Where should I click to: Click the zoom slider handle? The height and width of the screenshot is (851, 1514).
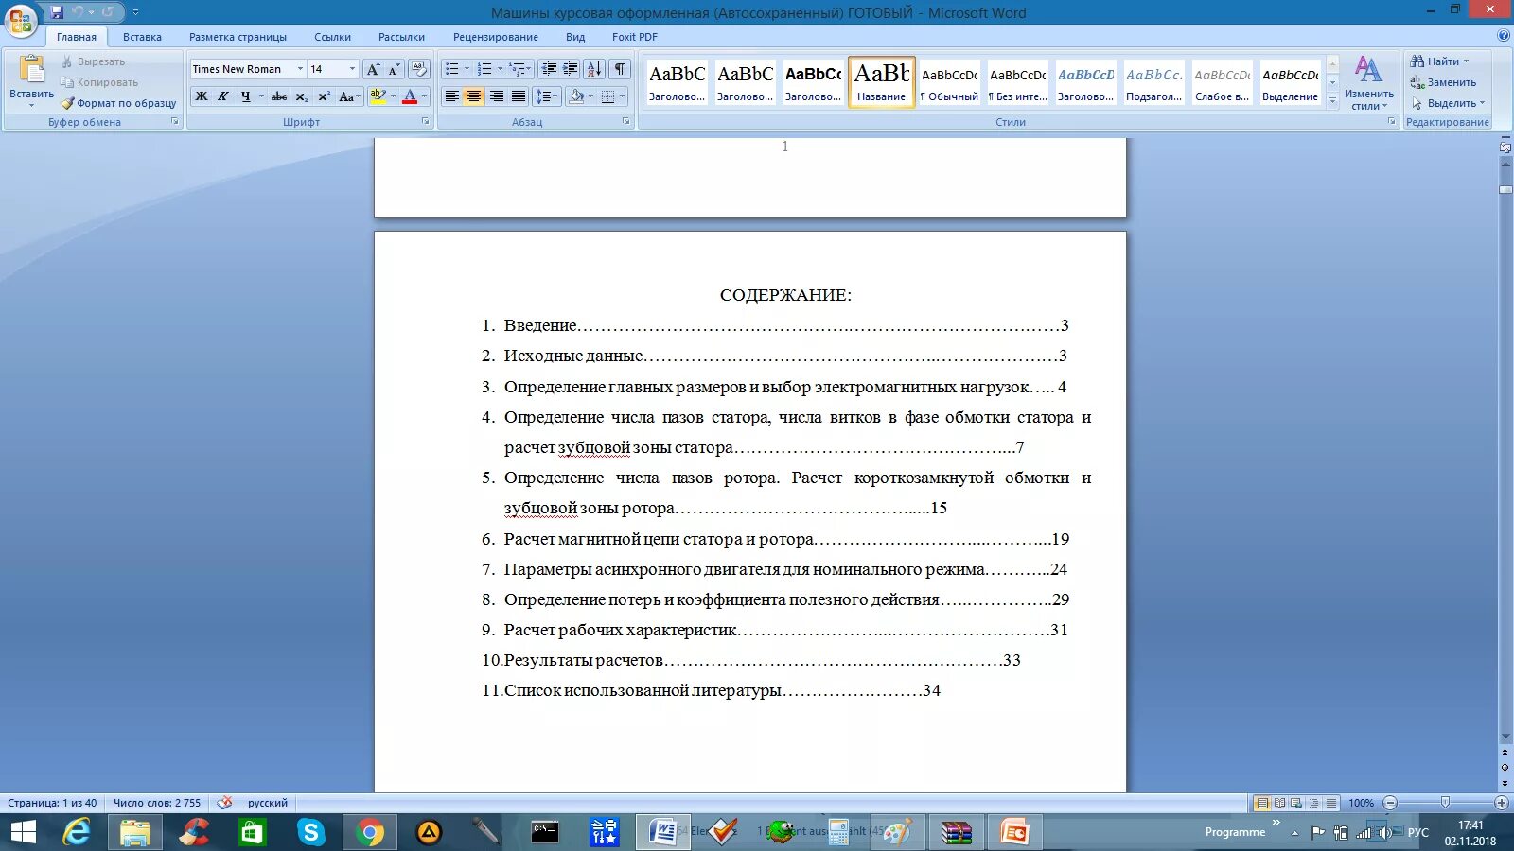1445,803
